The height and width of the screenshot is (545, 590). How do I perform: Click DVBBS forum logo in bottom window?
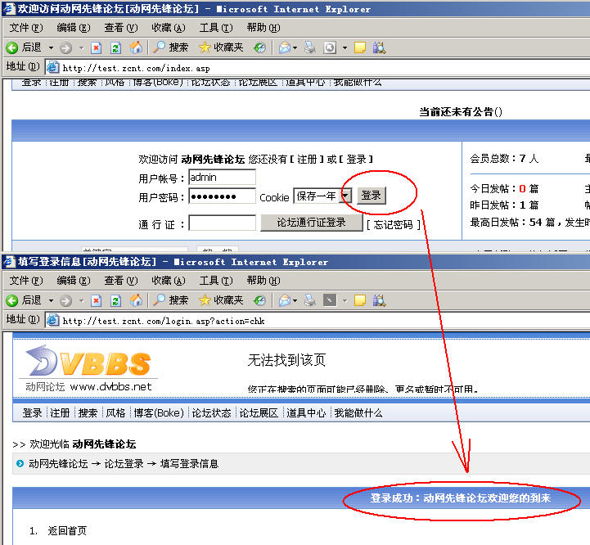(88, 368)
